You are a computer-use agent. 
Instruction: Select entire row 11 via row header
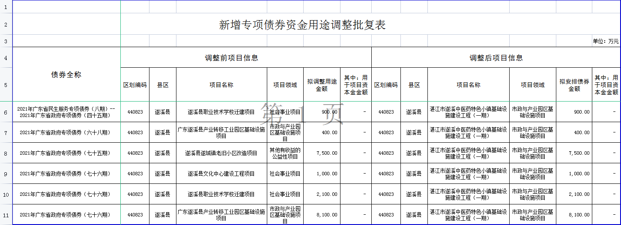(6, 215)
